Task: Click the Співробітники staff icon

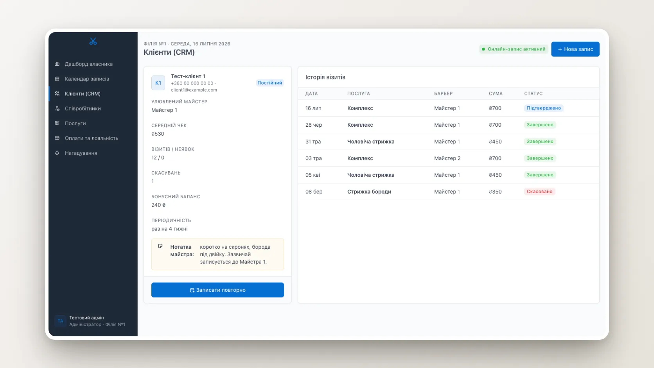Action: 57,108
